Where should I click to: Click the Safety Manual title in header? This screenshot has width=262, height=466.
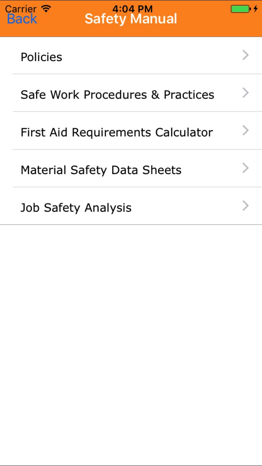coord(131,19)
